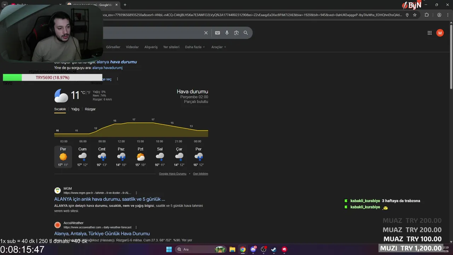453x255 pixels.
Task: Click the Chrome taskbar icon
Action: coord(242,249)
